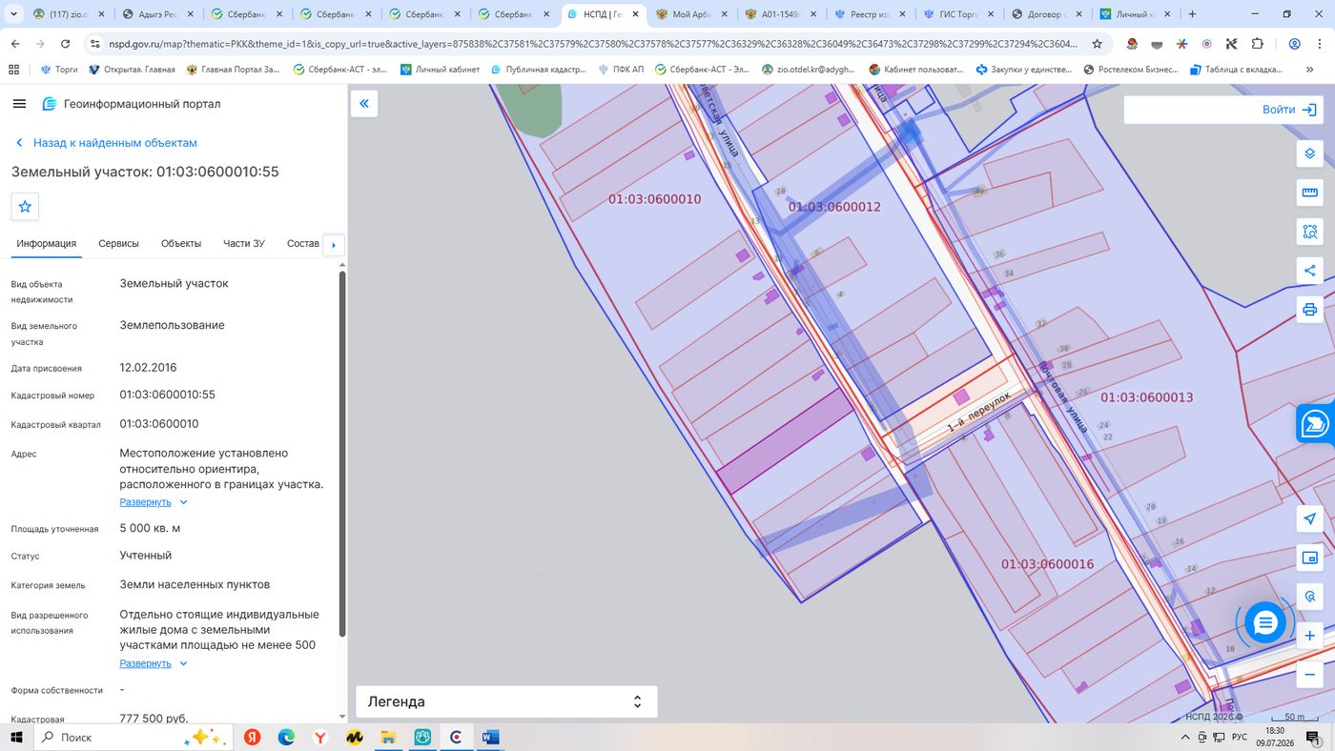Click the area value 5 000 кв. м

point(150,528)
